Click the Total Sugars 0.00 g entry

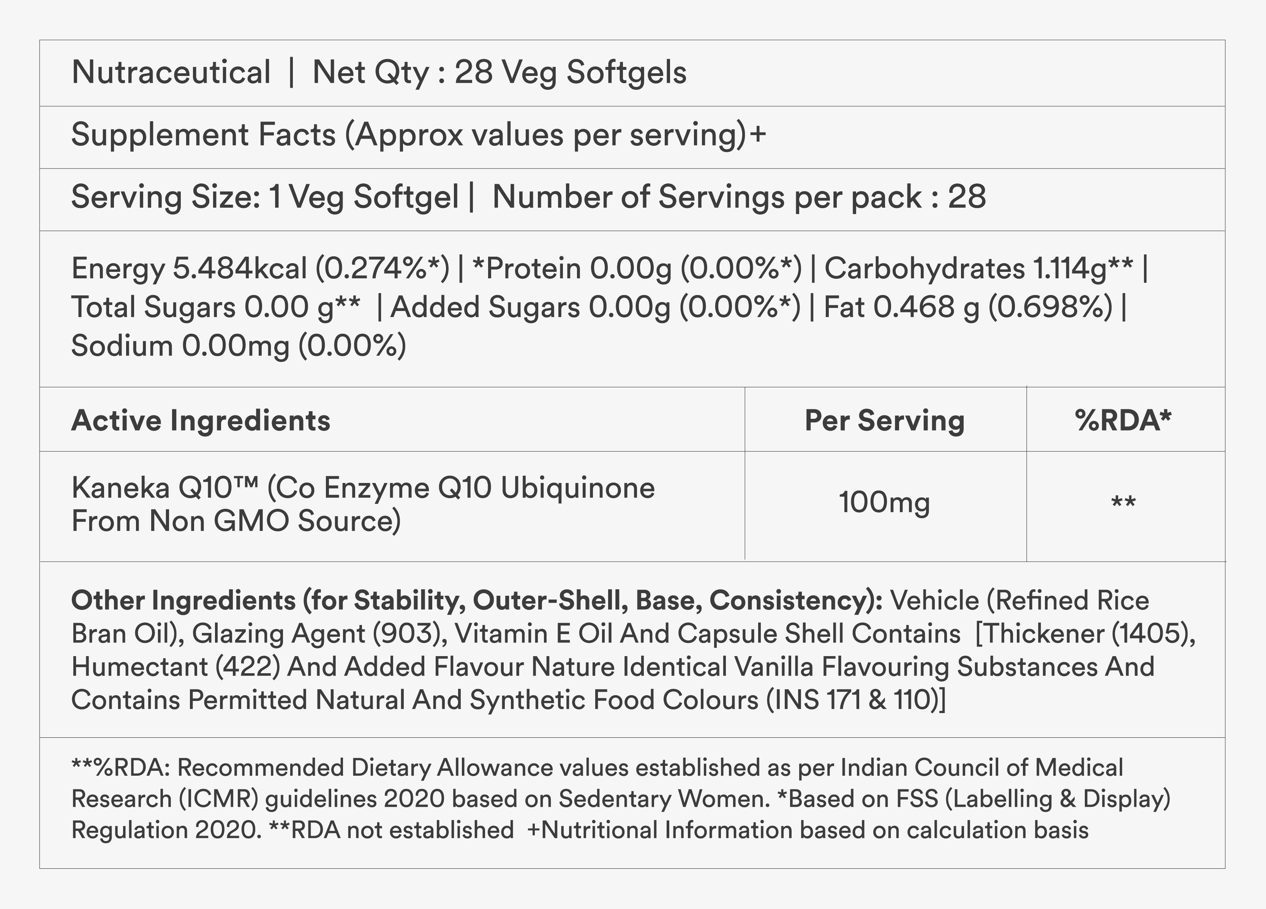[215, 308]
